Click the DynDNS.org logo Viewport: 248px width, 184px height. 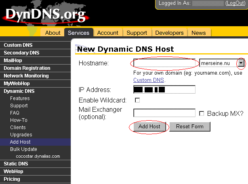(45, 15)
